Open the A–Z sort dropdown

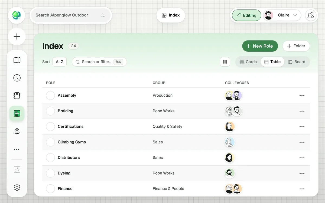click(x=59, y=62)
